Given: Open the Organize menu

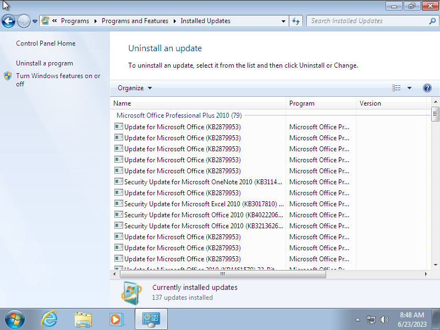Looking at the screenshot, I should point(135,88).
